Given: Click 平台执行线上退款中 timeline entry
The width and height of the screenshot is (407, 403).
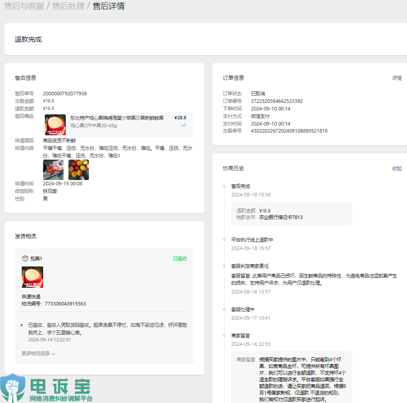Looking at the screenshot, I should [x=252, y=240].
